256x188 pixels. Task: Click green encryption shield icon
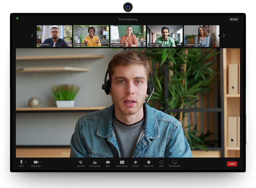[x=17, y=18]
